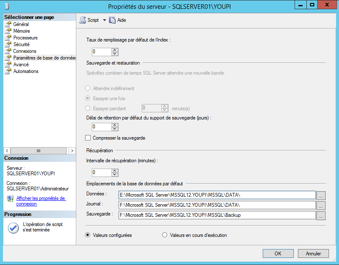The width and height of the screenshot is (339, 265).
Task: Click the Données path field
Action: click(x=217, y=195)
